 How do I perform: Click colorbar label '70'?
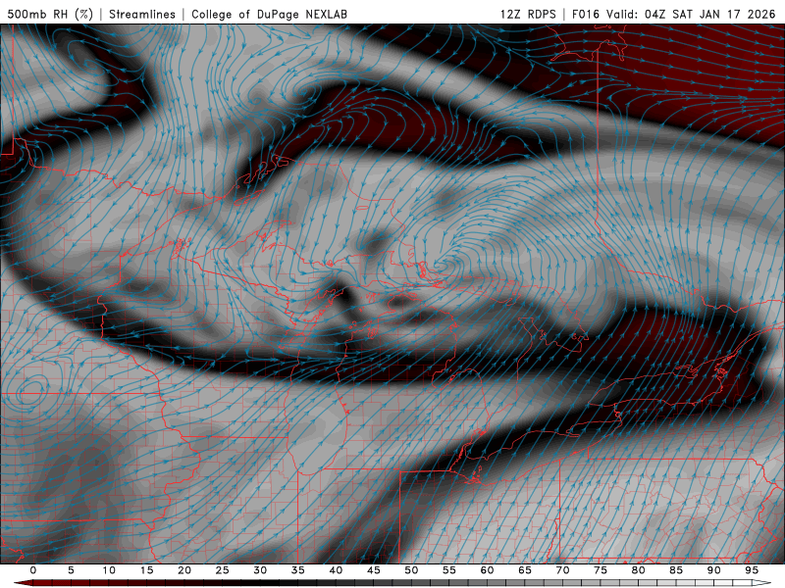coord(562,570)
